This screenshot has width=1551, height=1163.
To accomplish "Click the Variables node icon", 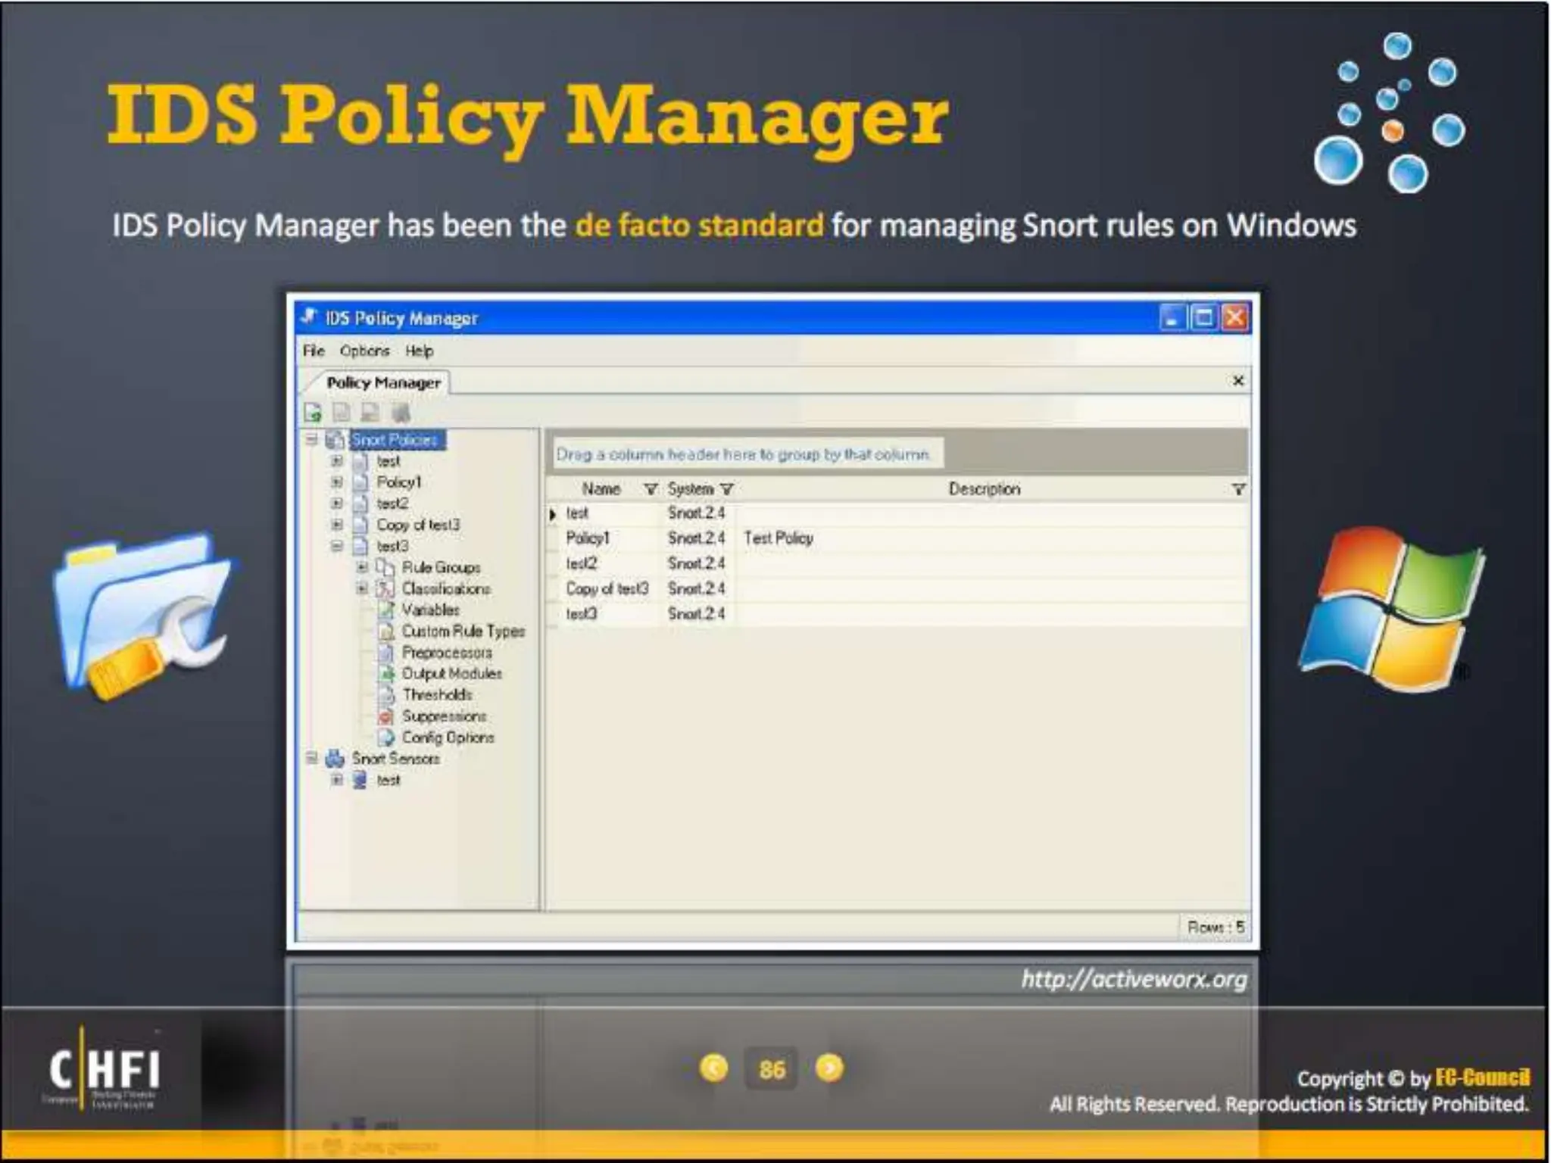I will pos(386,610).
